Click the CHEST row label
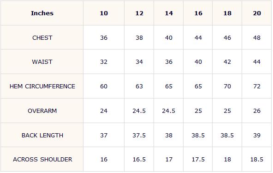This screenshot has height=173, width=273. tap(42, 38)
